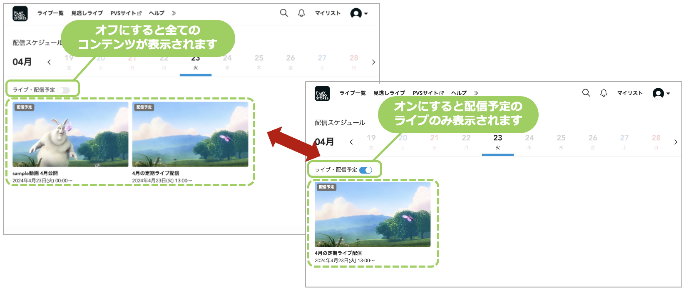Viewport: 686px width, 293px height.
Task: Go to next week arrow in left window
Action: point(373,62)
